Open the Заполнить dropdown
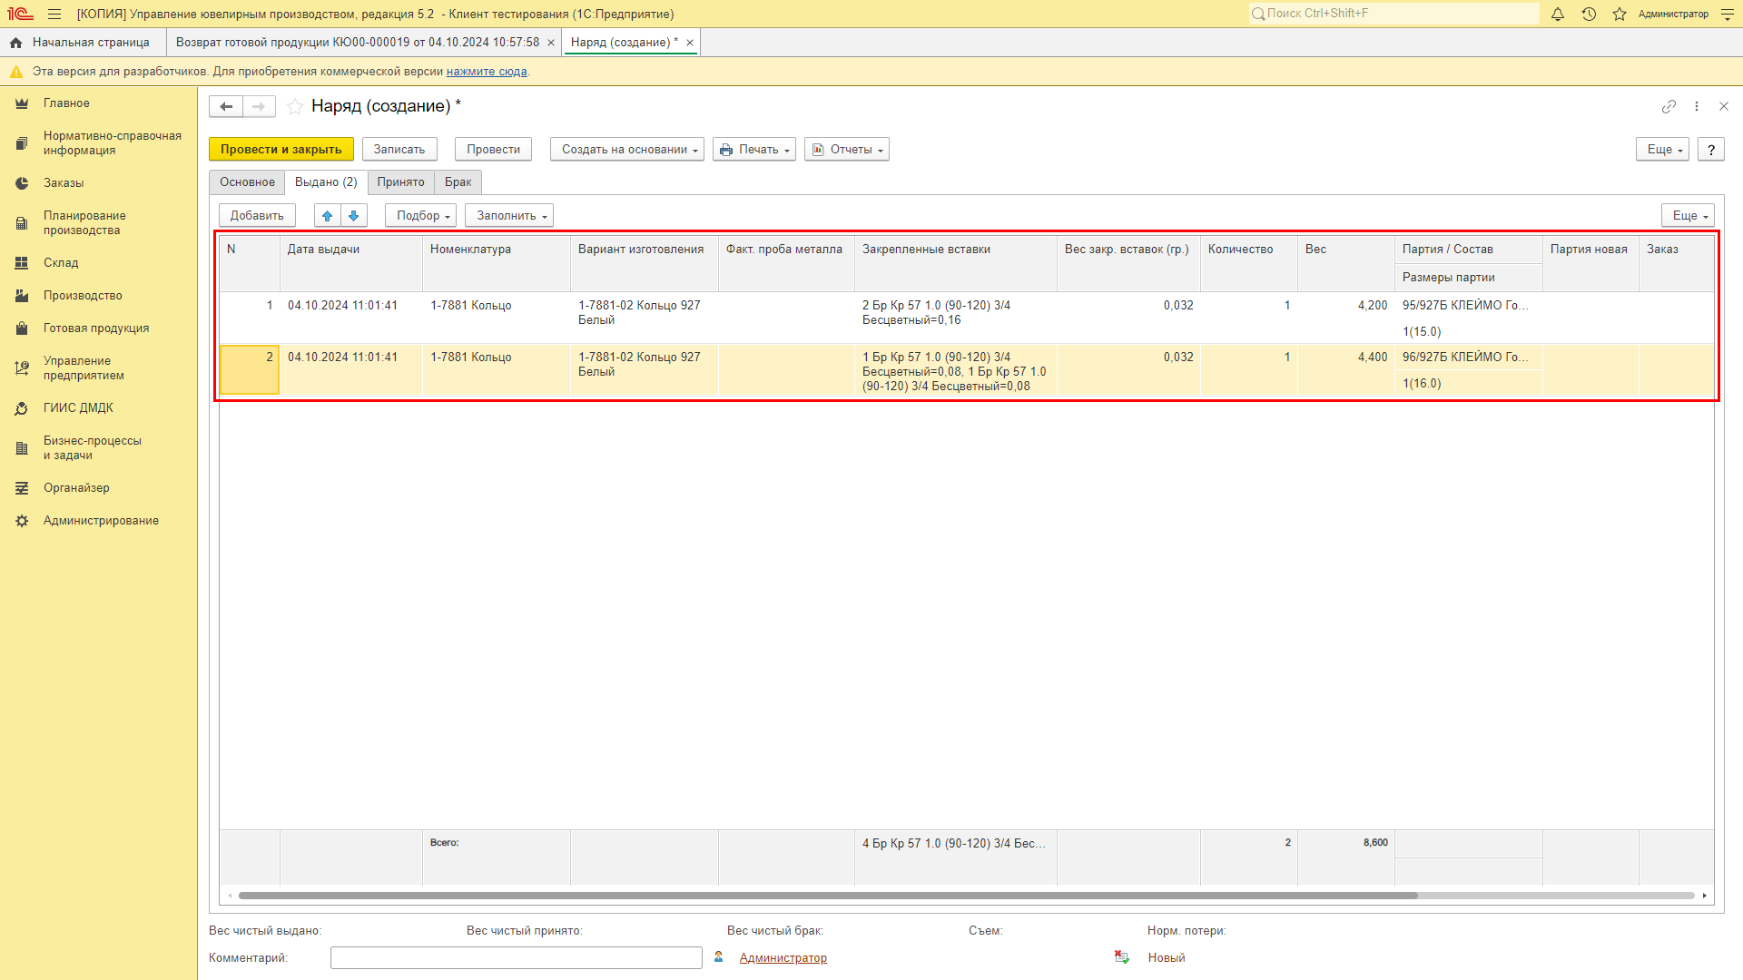This screenshot has width=1743, height=980. click(509, 215)
